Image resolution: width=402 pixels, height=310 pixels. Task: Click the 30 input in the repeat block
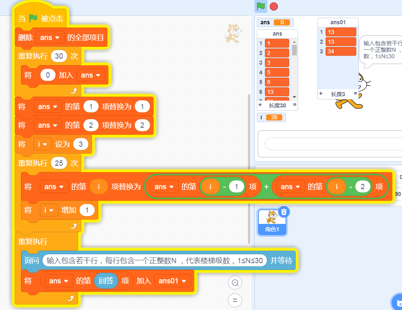(59, 55)
